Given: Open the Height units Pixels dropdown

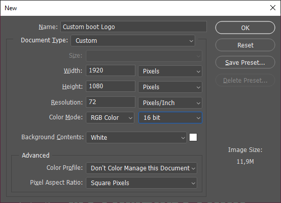Looking at the screenshot, I should (170, 87).
